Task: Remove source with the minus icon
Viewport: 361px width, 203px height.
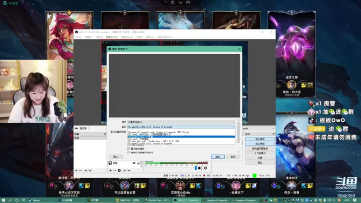Action: click(x=115, y=171)
